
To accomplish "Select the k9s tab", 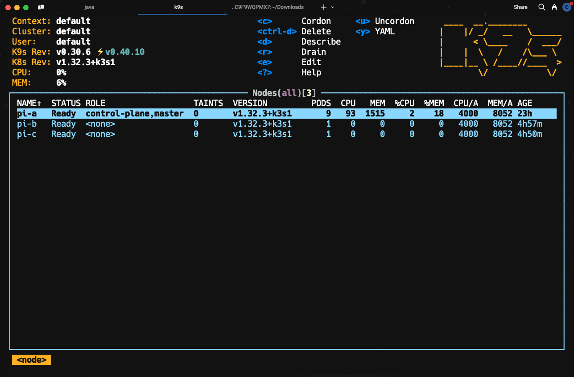I will (179, 7).
